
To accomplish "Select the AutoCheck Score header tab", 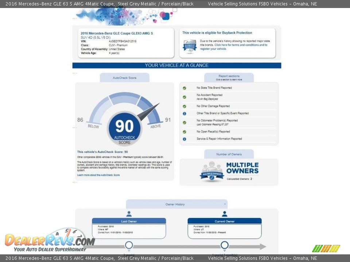I will pyautogui.click(x=124, y=78).
